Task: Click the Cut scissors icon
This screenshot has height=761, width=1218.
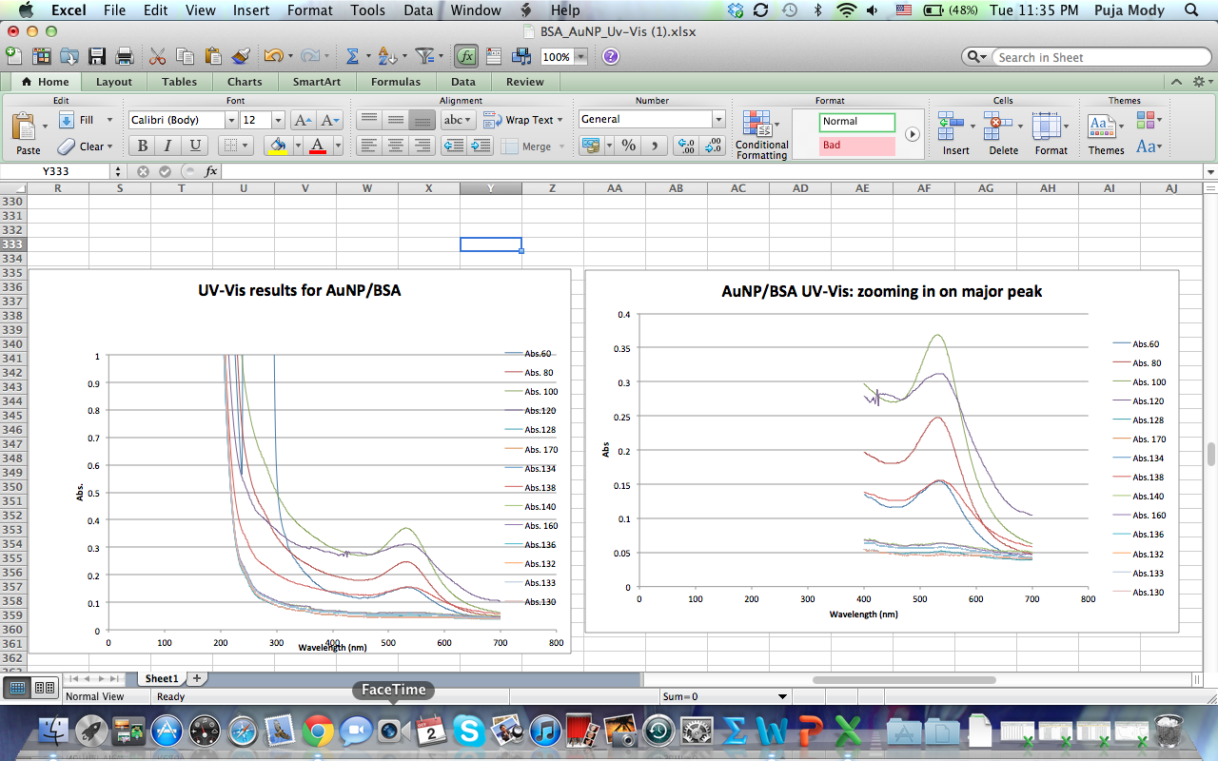Action: [x=157, y=57]
